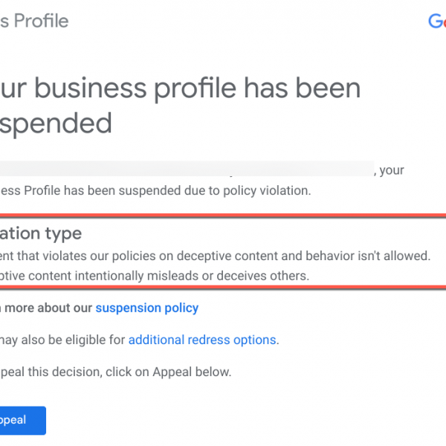Click the 'business profile has been' heading line
Viewport: 446px width, 446px height.
[x=180, y=89]
